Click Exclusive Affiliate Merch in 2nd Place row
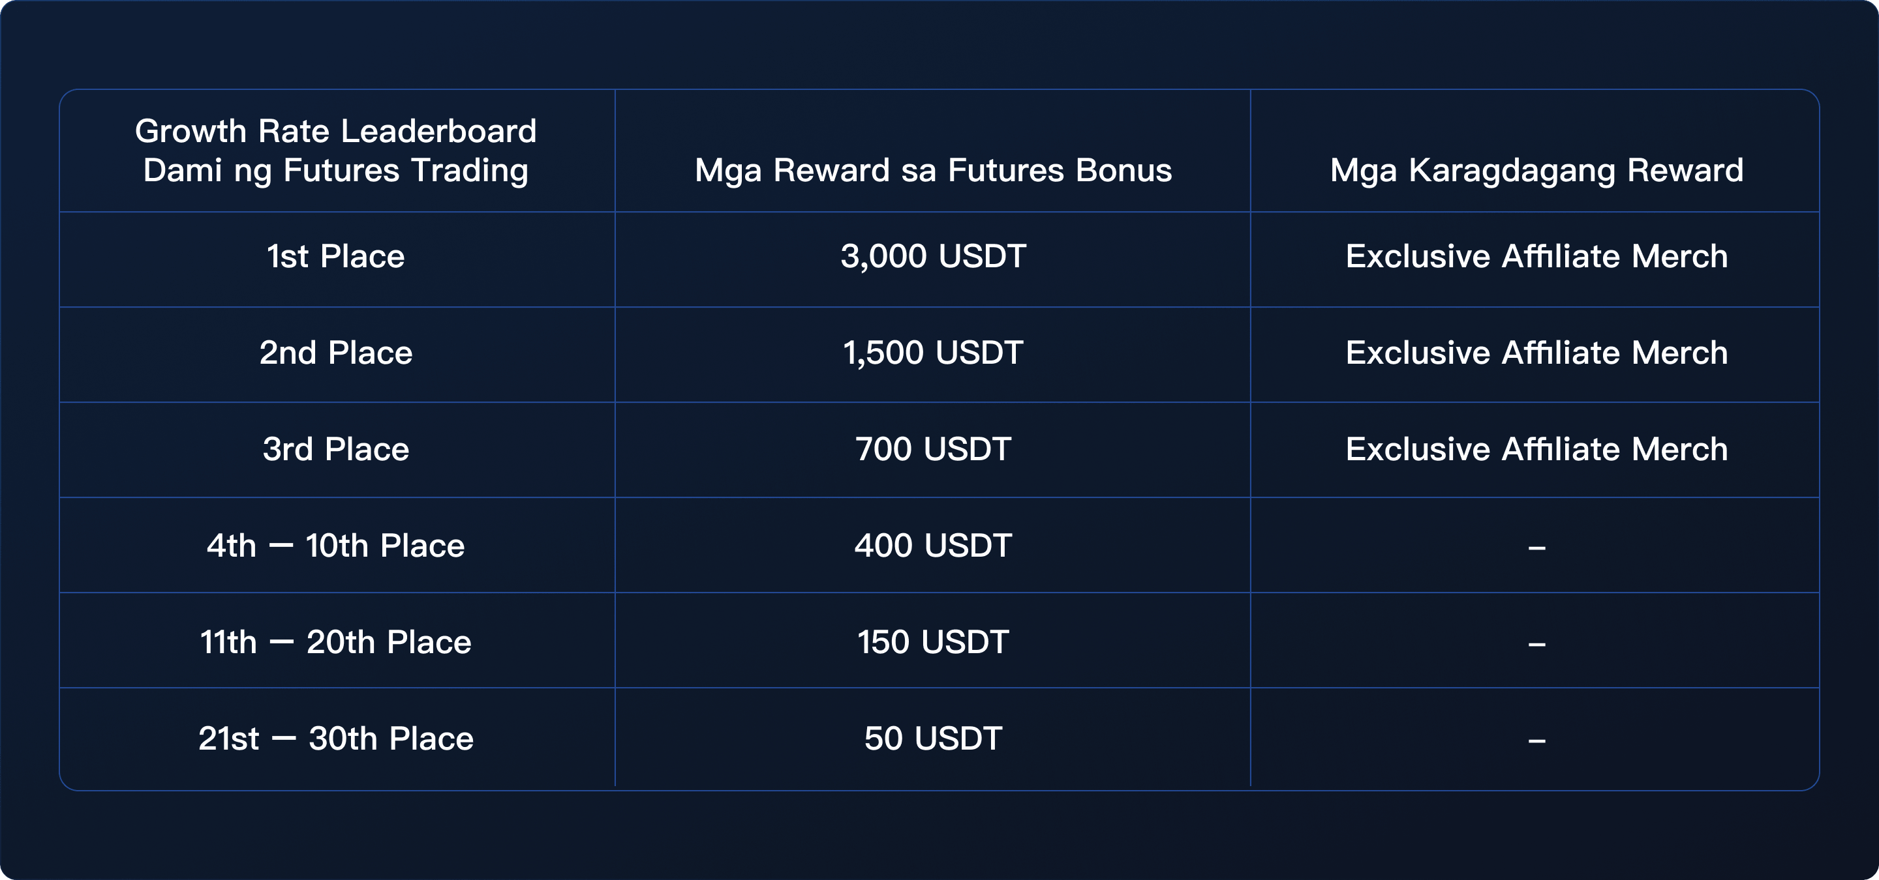1879x880 pixels. coord(1536,353)
